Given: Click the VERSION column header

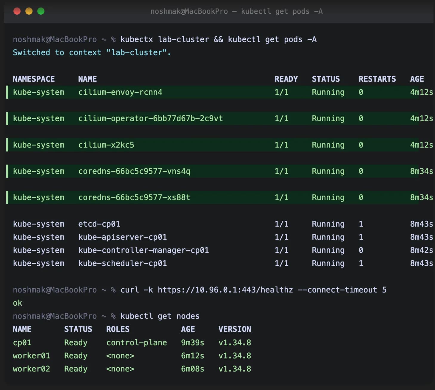Looking at the screenshot, I should tap(235, 329).
